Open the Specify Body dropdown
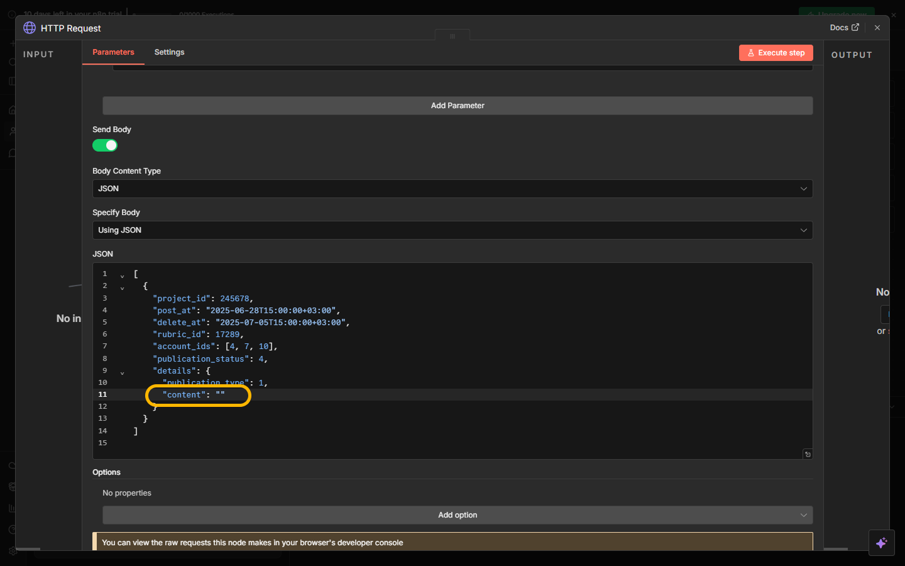Viewport: 905px width, 566px height. pos(452,230)
